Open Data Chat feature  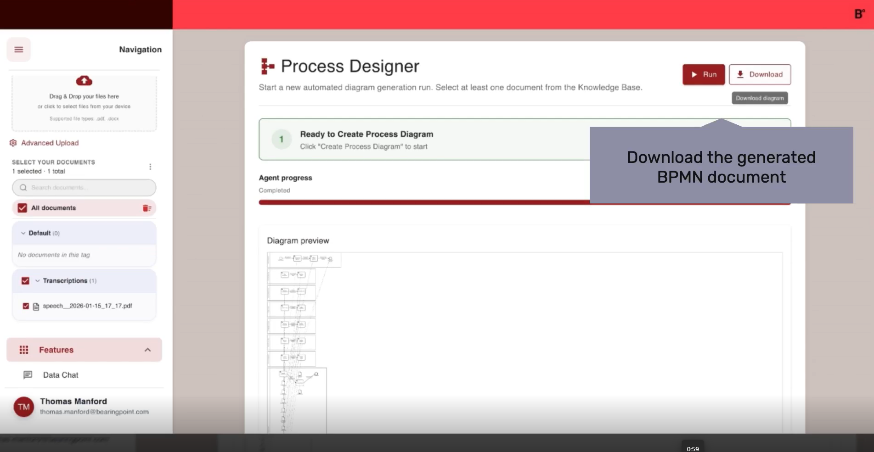click(61, 375)
